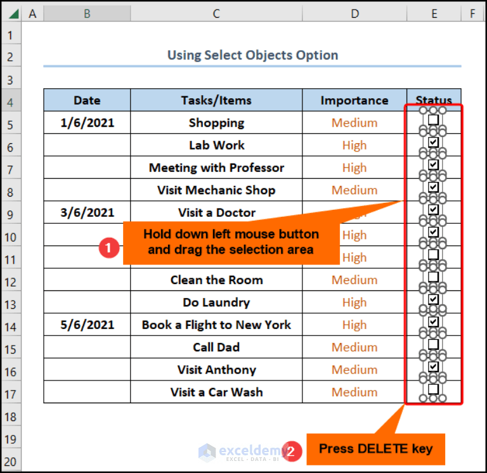The height and width of the screenshot is (473, 487).
Task: Click the 'Tasks/Items' header cell
Action: coord(216,100)
